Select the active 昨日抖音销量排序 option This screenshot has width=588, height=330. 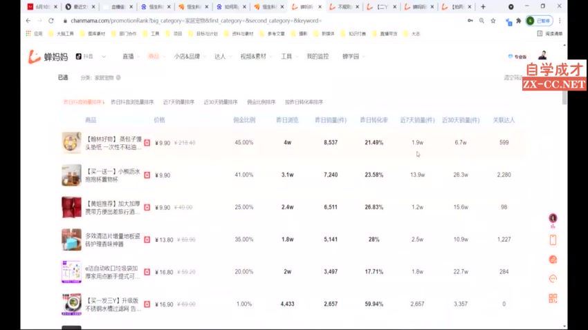pos(83,101)
